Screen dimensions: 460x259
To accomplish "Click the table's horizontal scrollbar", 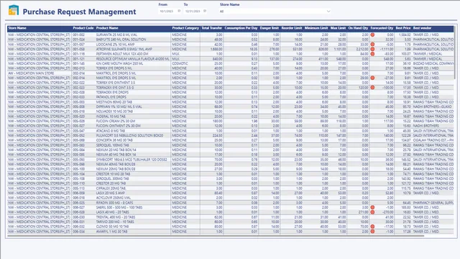I will (216, 235).
